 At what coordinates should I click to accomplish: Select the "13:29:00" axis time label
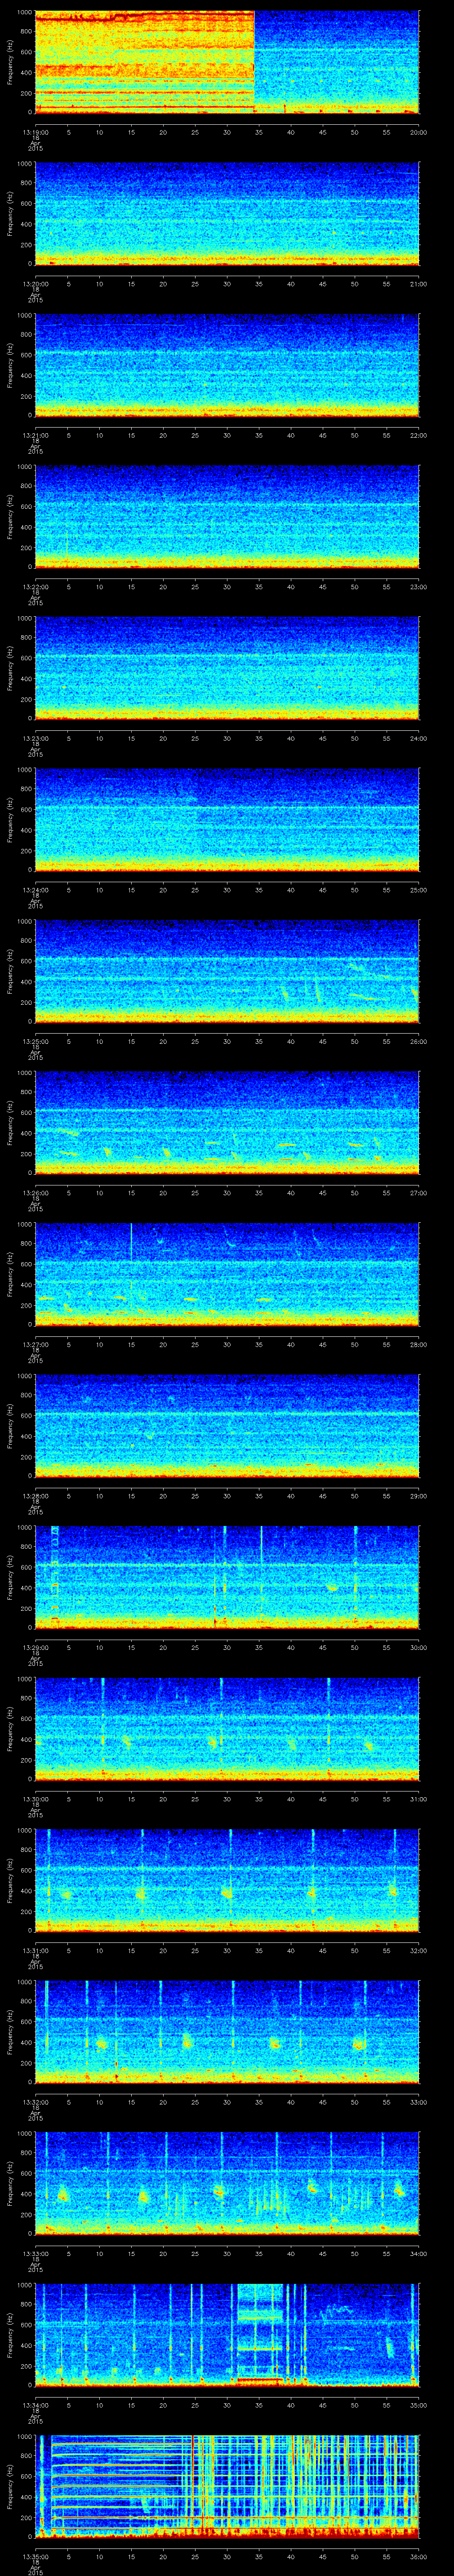[35, 1648]
